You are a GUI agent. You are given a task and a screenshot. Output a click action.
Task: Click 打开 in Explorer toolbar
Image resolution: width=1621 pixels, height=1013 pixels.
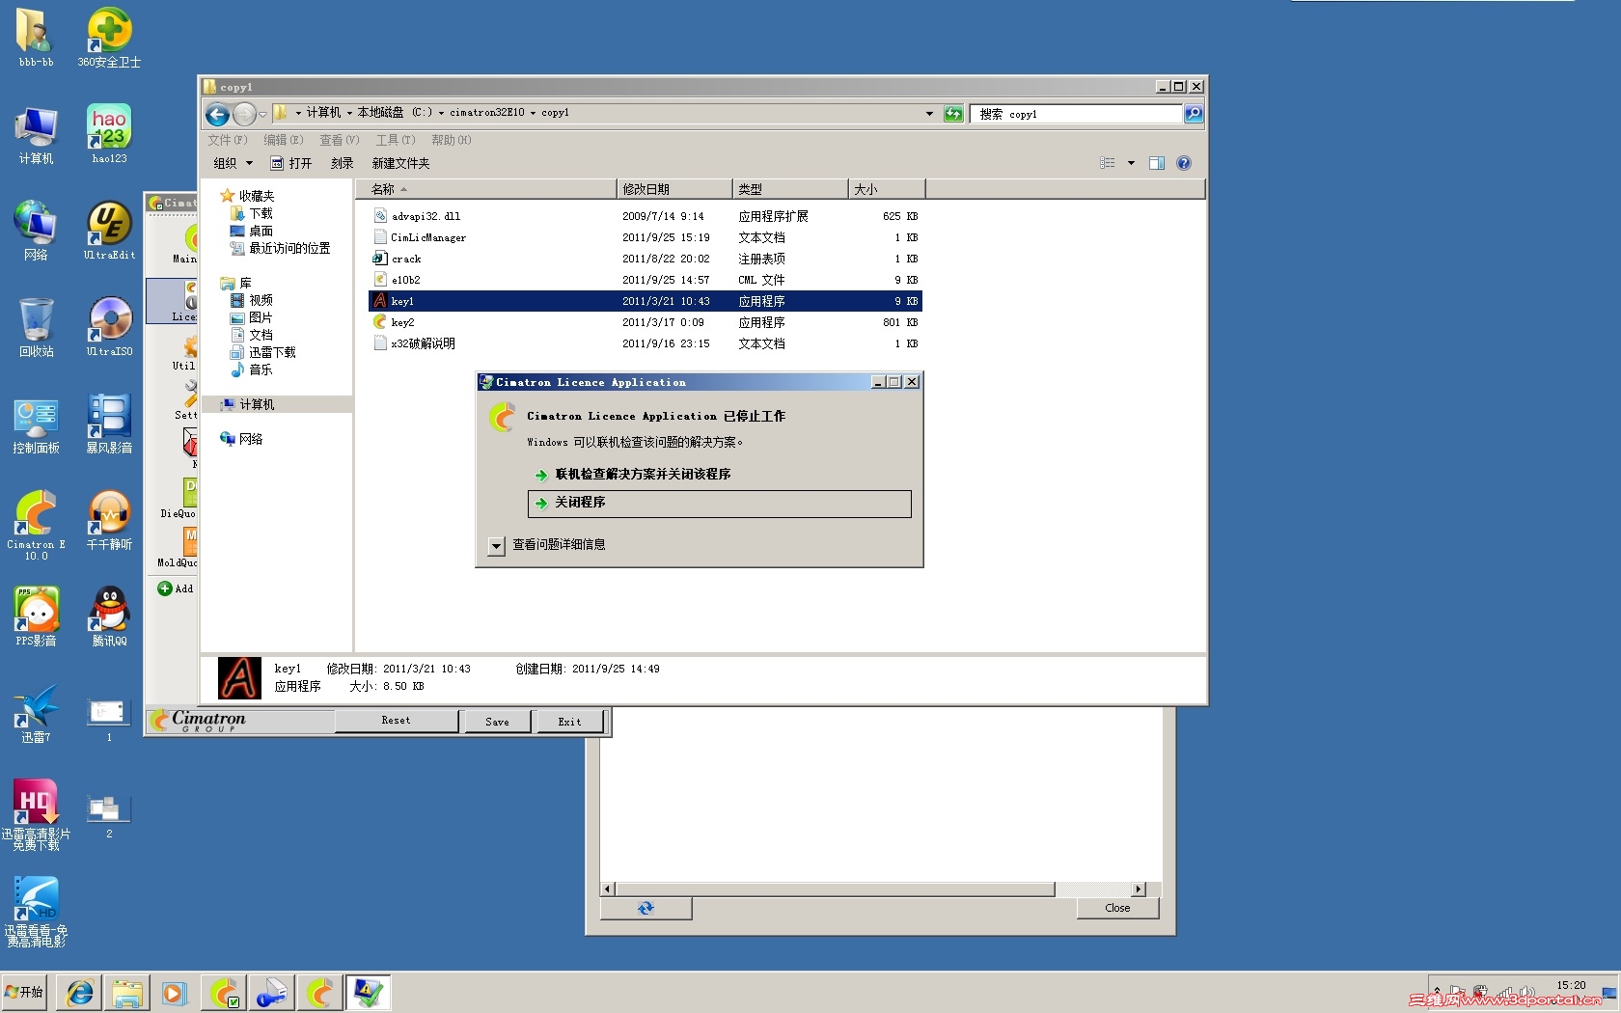pyautogui.click(x=291, y=163)
